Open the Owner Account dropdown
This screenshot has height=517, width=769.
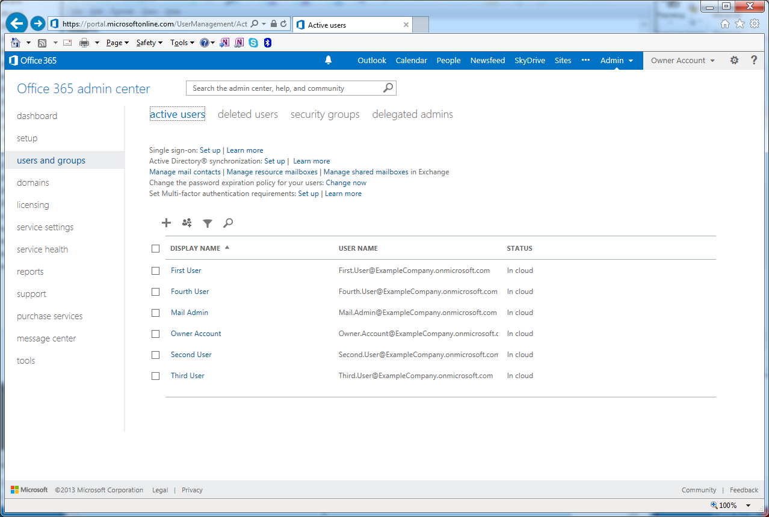tap(682, 60)
